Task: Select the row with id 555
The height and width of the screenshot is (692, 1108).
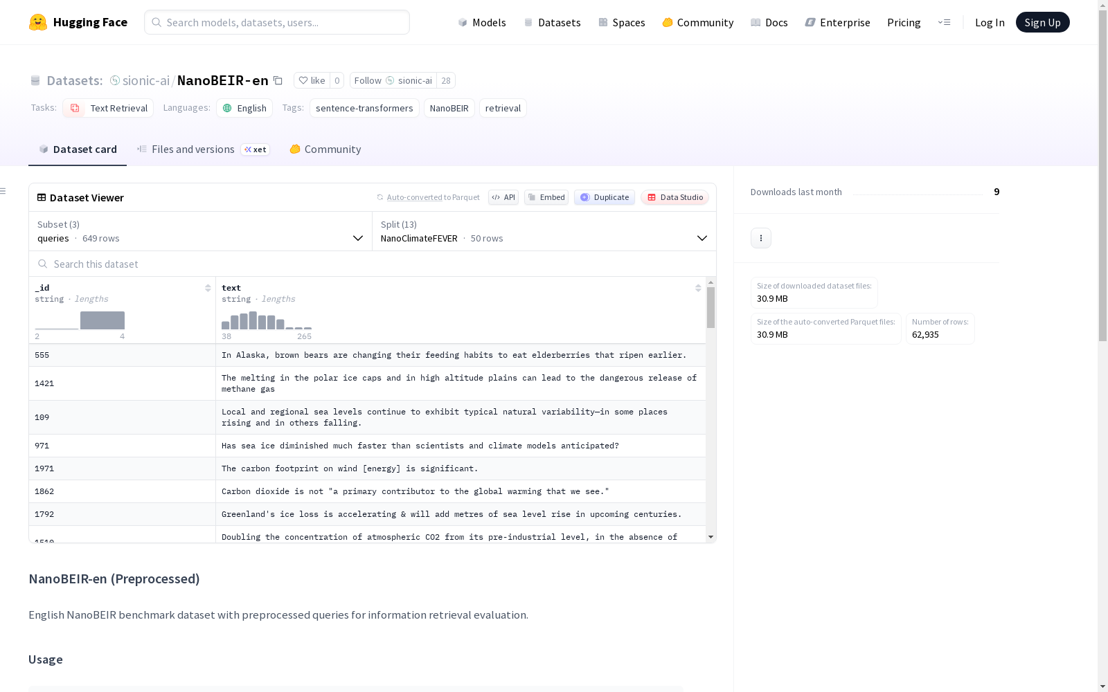Action: point(367,355)
